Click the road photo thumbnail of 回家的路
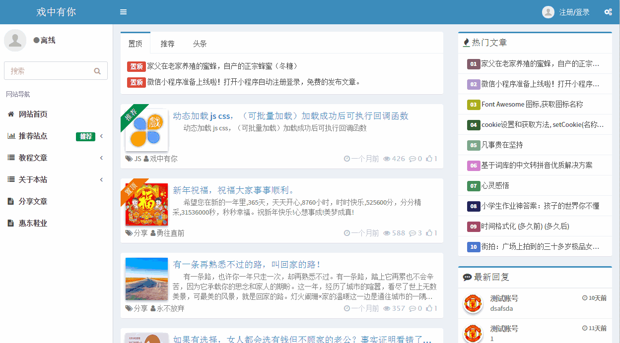620x343 pixels. click(146, 279)
